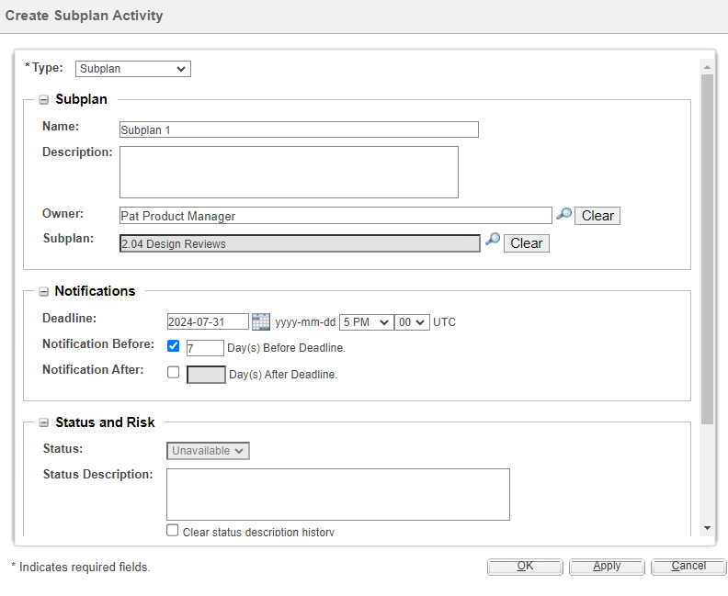The width and height of the screenshot is (728, 596).
Task: Collapse the Notifications section
Action: (x=43, y=291)
